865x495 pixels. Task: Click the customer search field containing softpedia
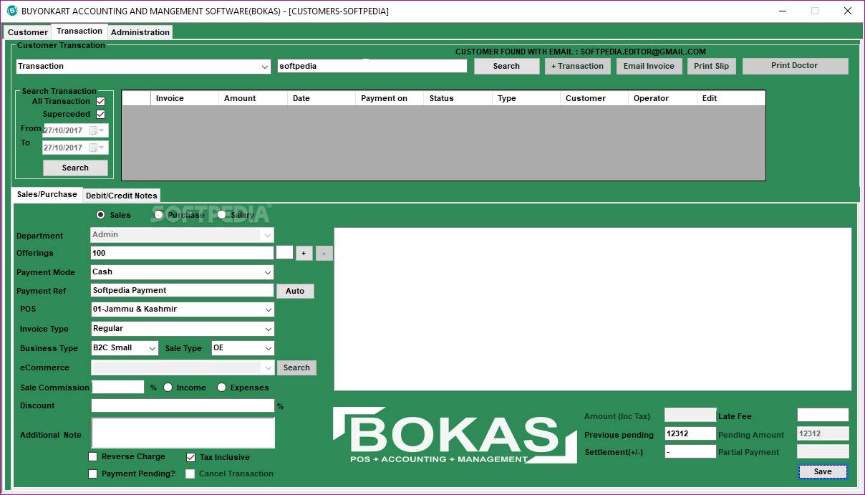point(372,66)
